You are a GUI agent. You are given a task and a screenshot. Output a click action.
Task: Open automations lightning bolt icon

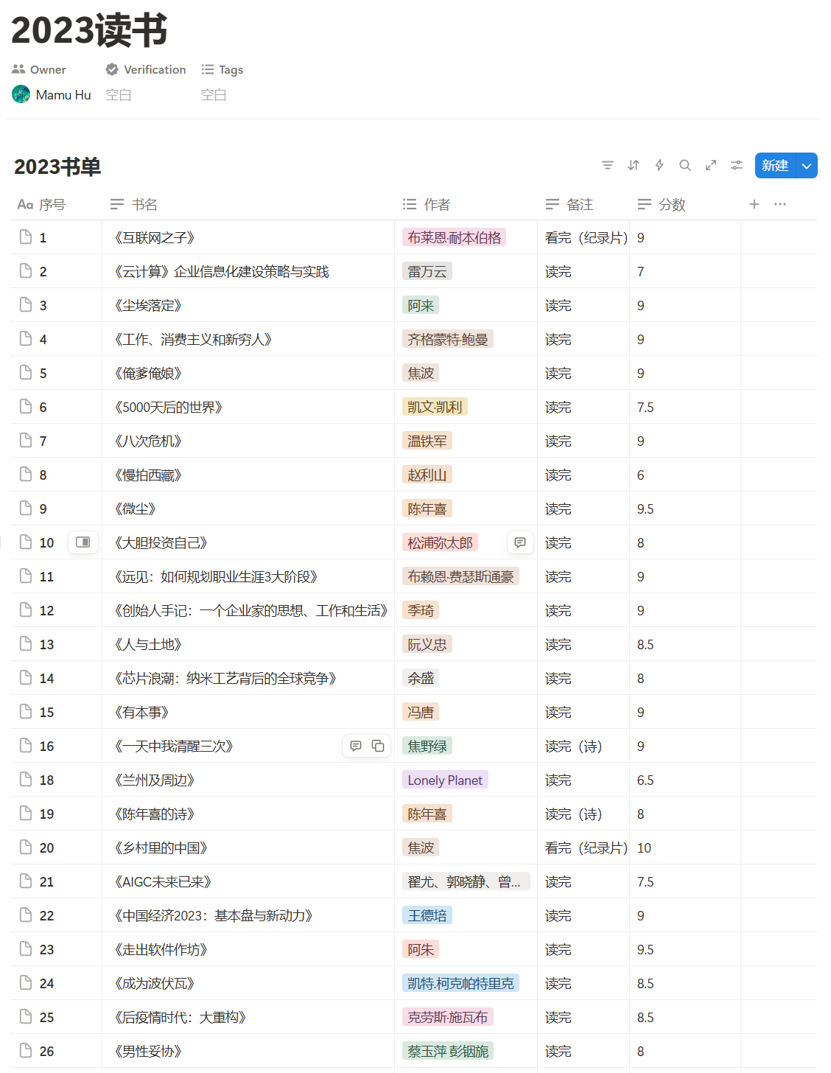[659, 165]
